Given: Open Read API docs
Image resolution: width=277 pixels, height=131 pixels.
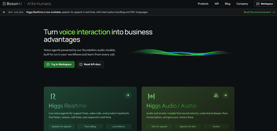Looking at the screenshot, I should pos(90,64).
